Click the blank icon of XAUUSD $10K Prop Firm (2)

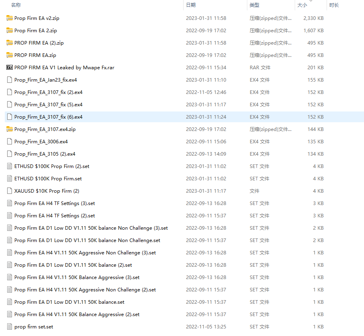(10, 191)
